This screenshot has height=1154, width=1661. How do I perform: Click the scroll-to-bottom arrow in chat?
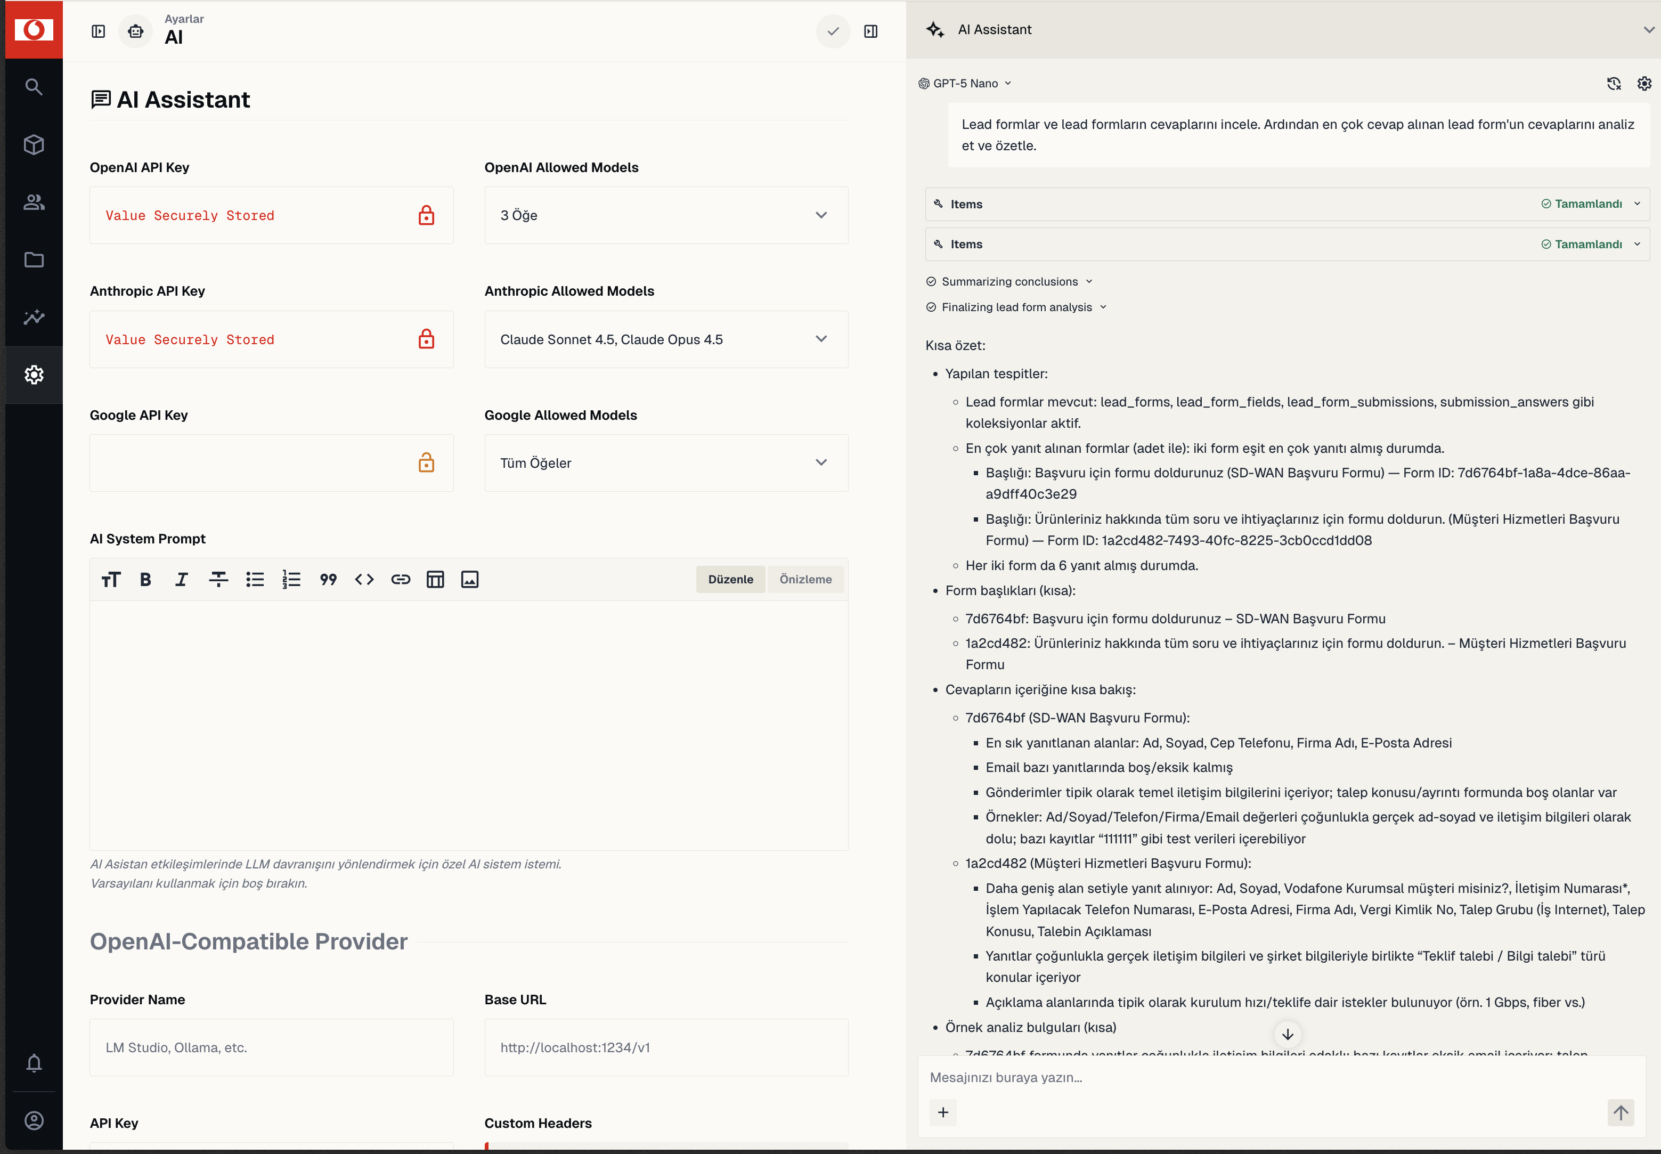1288,1034
